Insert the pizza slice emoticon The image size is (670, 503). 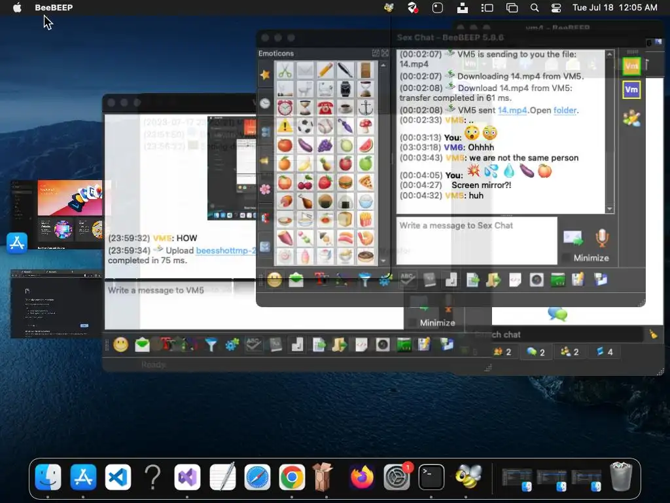[365, 182]
